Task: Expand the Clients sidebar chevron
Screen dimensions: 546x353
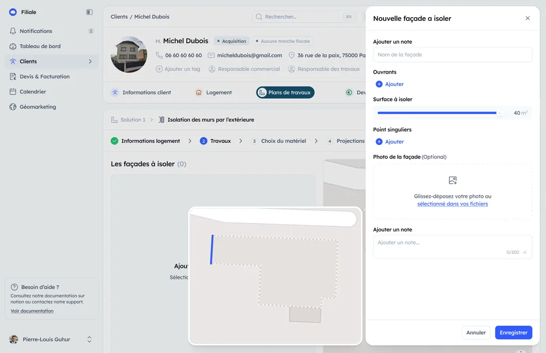Action: click(90, 61)
